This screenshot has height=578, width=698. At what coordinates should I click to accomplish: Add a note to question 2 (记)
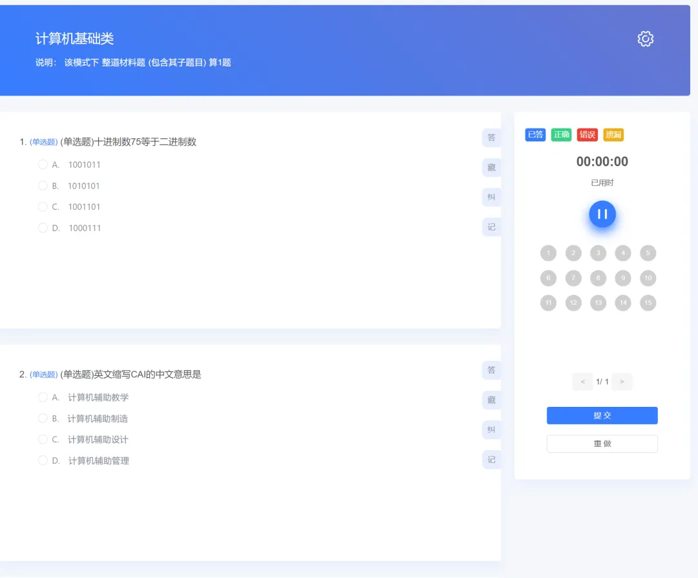[x=491, y=460]
